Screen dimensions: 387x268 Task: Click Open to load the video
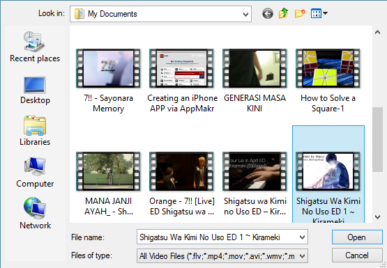(357, 237)
